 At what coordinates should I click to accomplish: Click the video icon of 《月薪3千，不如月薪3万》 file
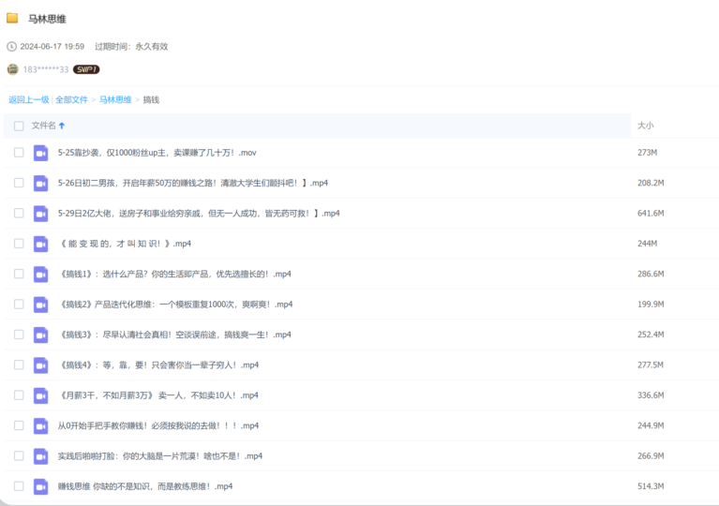click(41, 395)
